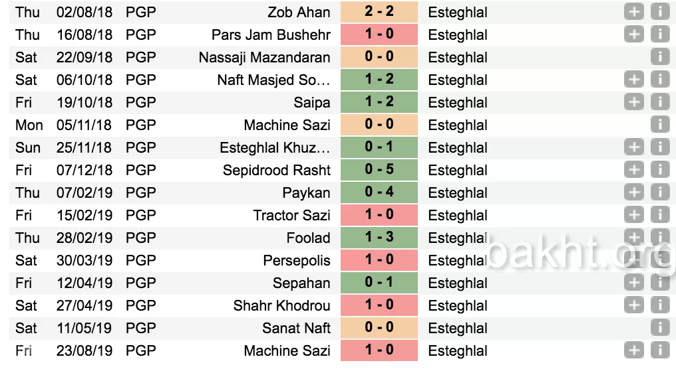Click the 2 - 2 score of Zob Ahan match
Screen dimensions: 676x377
(x=379, y=12)
